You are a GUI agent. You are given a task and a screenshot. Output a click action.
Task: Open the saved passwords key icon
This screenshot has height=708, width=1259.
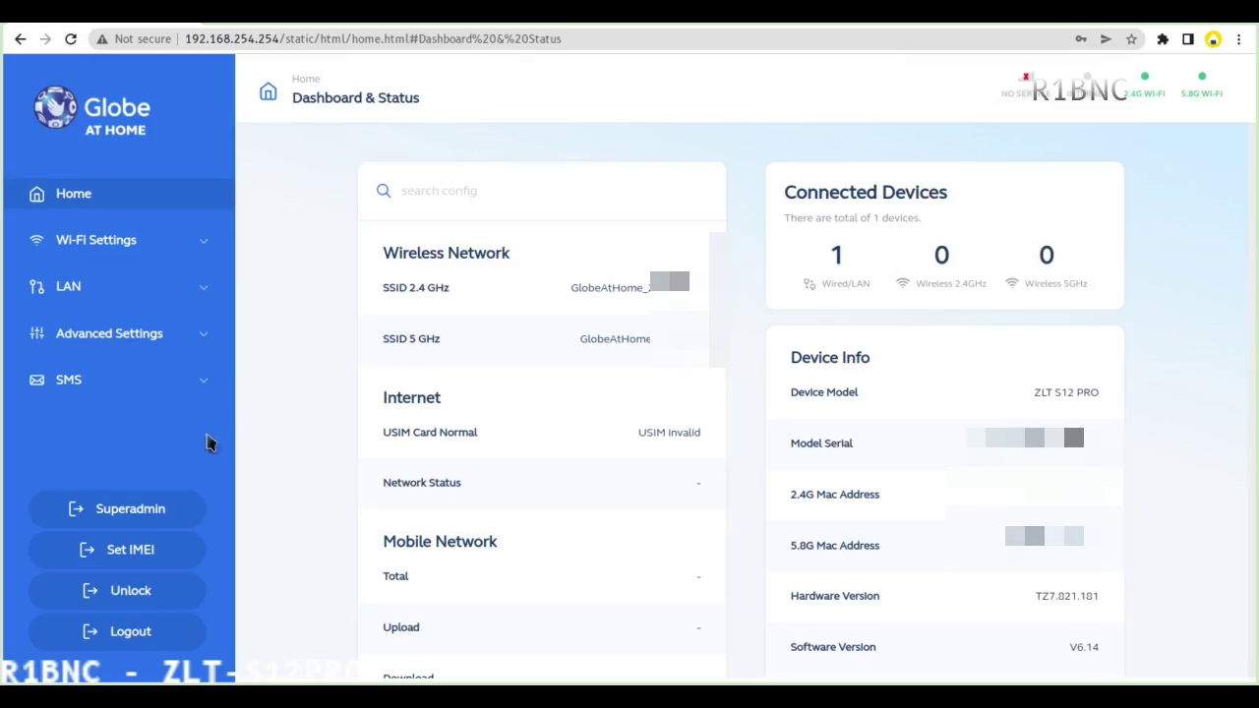tap(1081, 39)
